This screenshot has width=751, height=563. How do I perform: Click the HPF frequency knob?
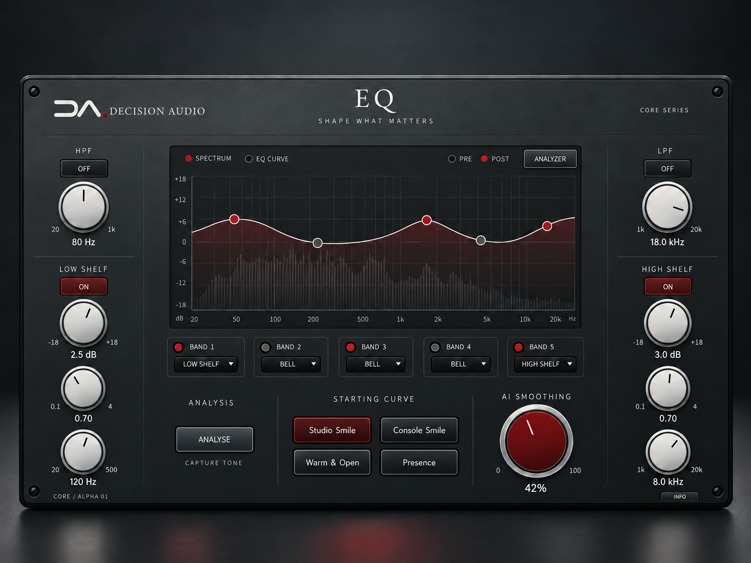click(x=84, y=207)
